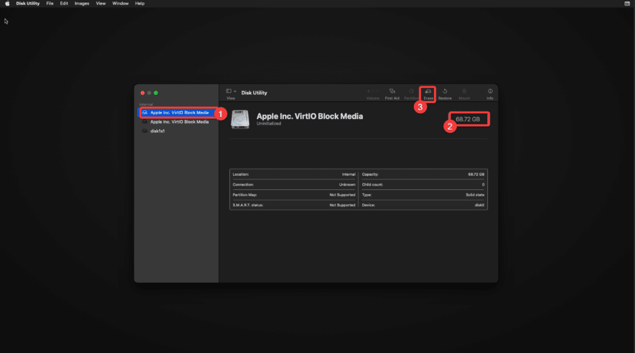Select disk1s1 in the sidebar
The image size is (635, 353).
(157, 131)
